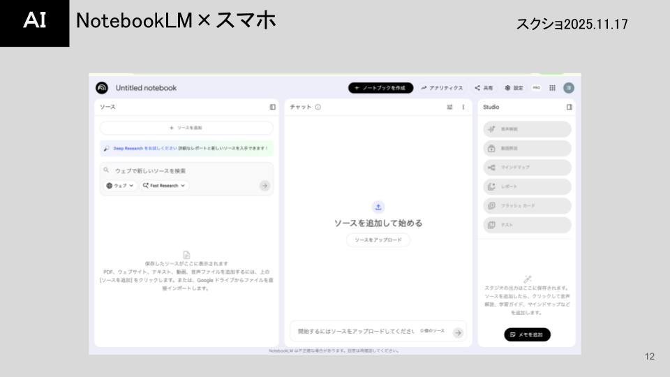Click the ノートブックを作成 button
The width and height of the screenshot is (670, 377).
380,88
